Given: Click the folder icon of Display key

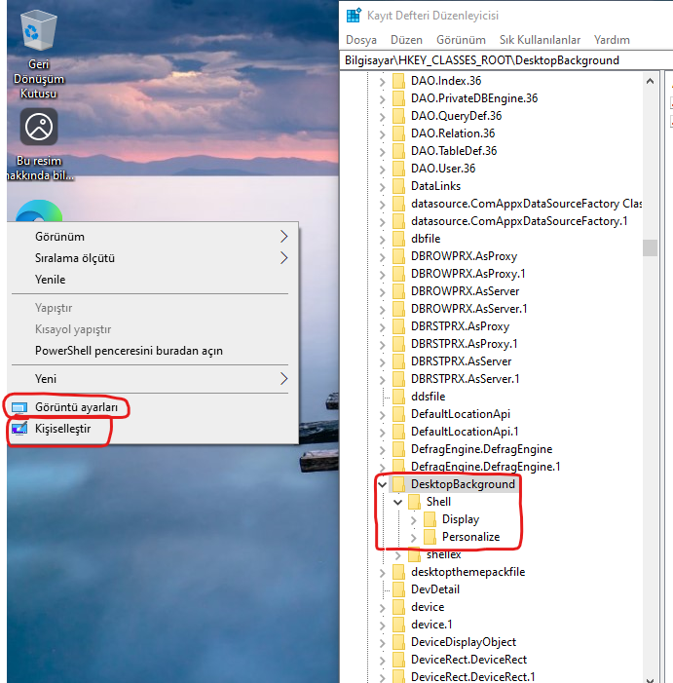Looking at the screenshot, I should pos(430,519).
